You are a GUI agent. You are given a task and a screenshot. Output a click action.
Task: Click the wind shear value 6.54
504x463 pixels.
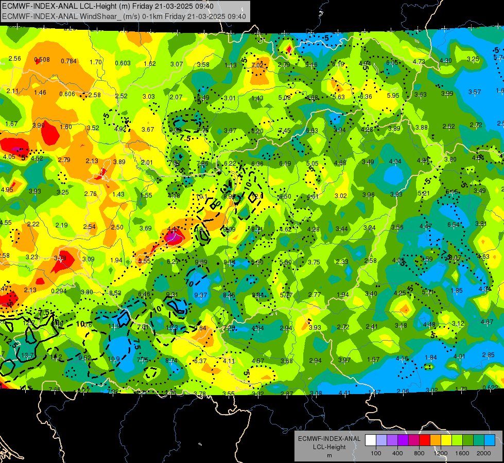click(454, 225)
